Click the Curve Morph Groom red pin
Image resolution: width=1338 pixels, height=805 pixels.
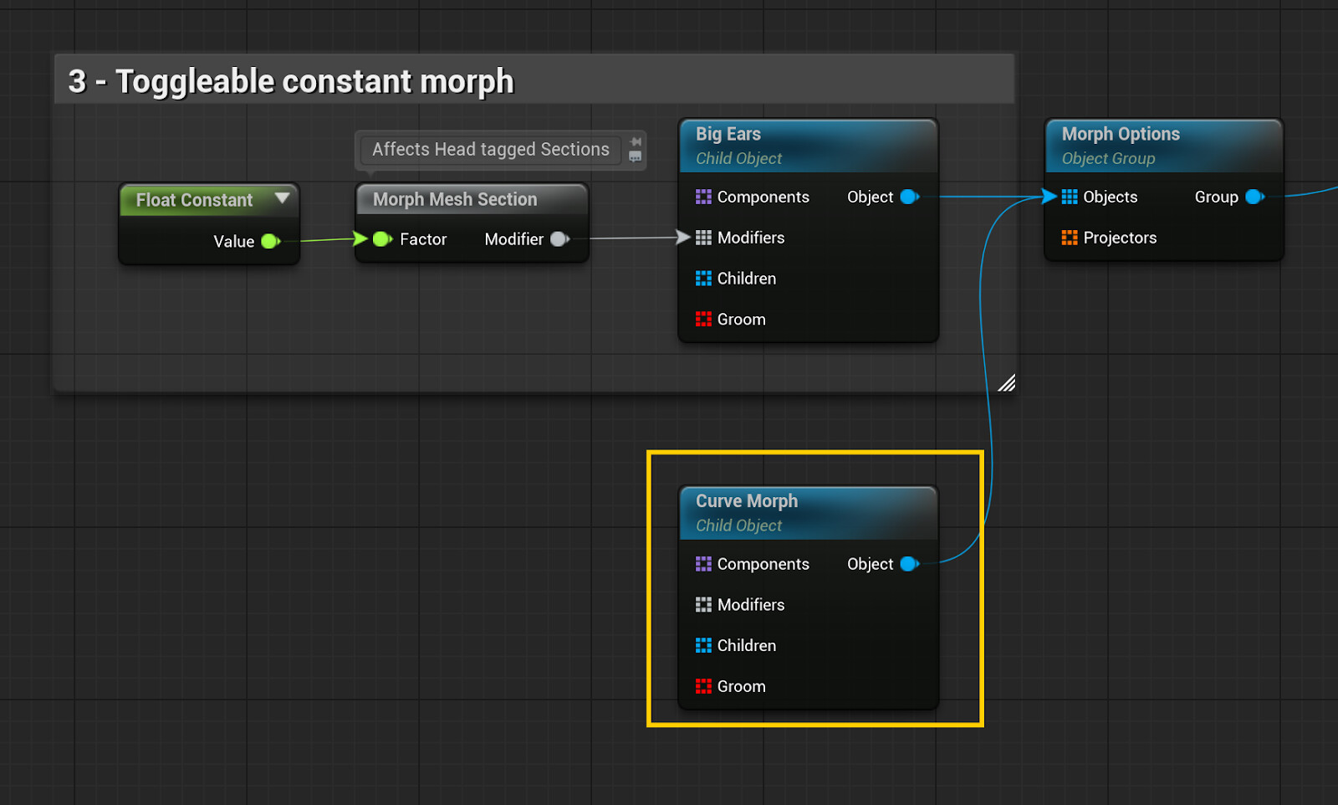tap(703, 686)
